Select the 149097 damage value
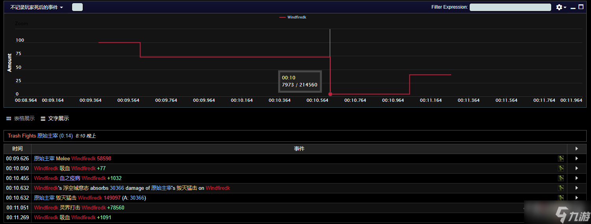Screen dimensions: 591x224 point(112,198)
